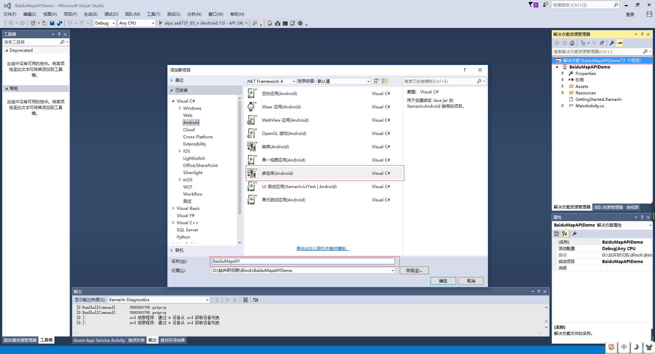Click the 登录 sign-in link
The image size is (655, 354).
tap(630, 15)
